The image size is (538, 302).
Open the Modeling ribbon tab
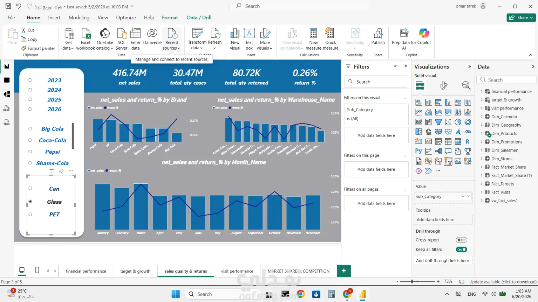[79, 17]
